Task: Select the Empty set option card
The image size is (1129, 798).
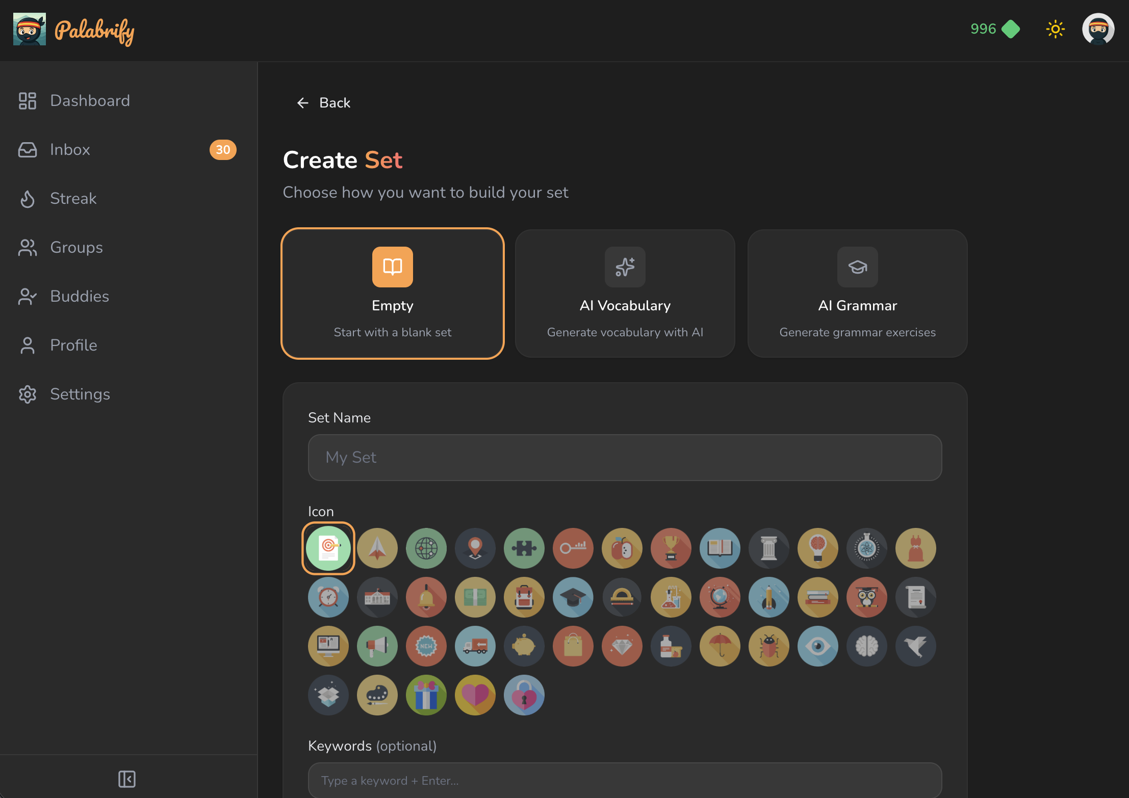Action: pyautogui.click(x=393, y=294)
